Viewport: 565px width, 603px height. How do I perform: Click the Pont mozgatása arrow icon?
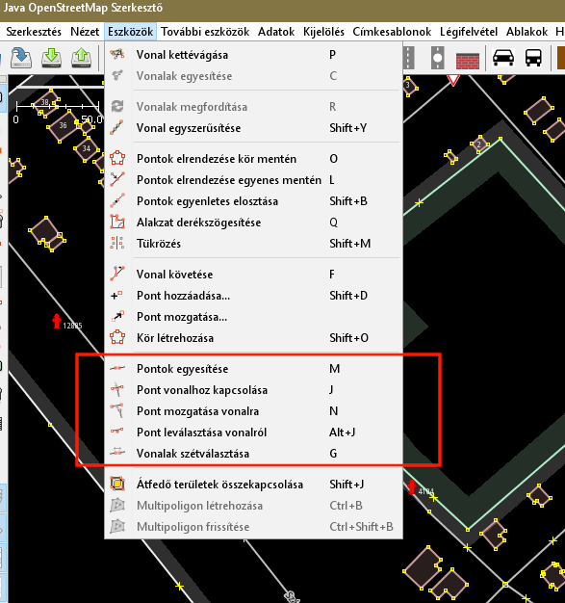[117, 317]
